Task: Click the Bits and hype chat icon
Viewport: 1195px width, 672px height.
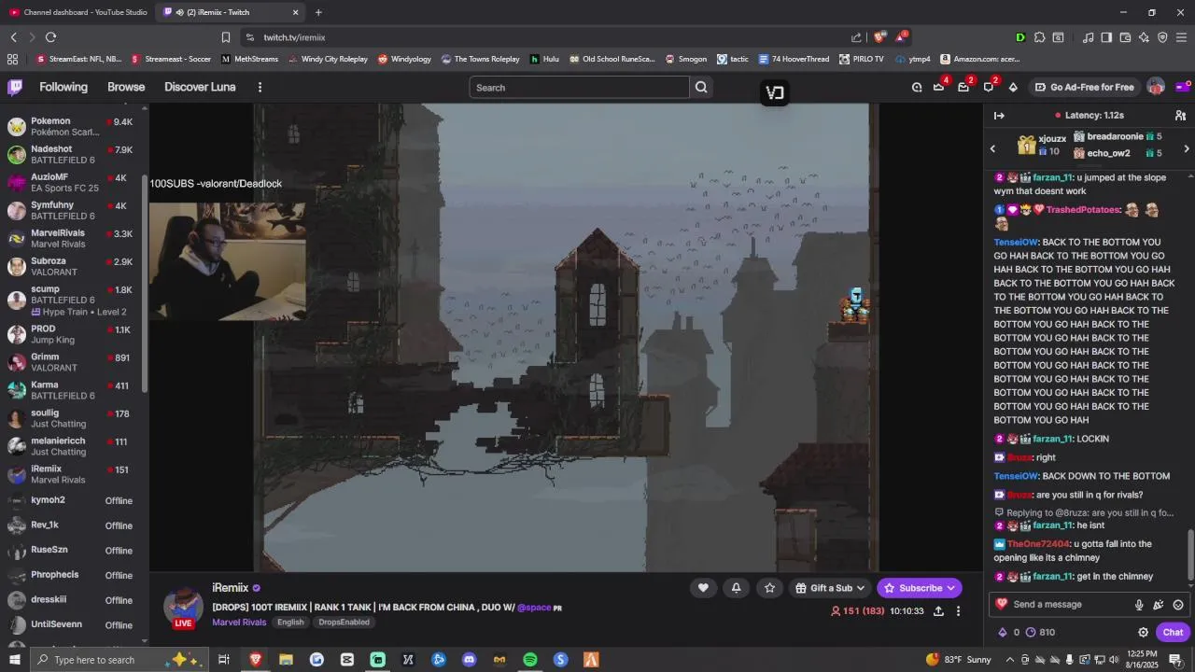Action: [x=1159, y=605]
